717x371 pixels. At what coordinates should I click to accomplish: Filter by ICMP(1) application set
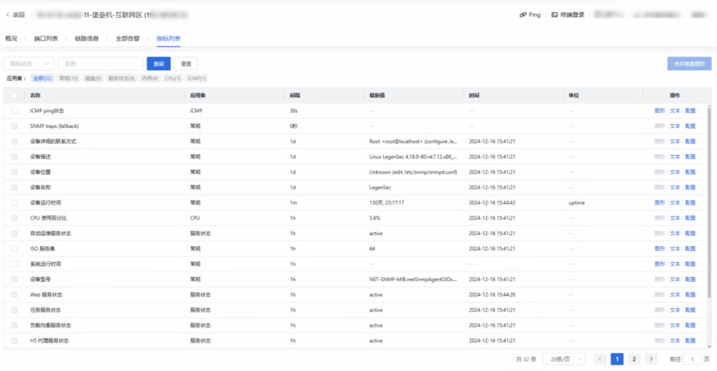point(197,78)
